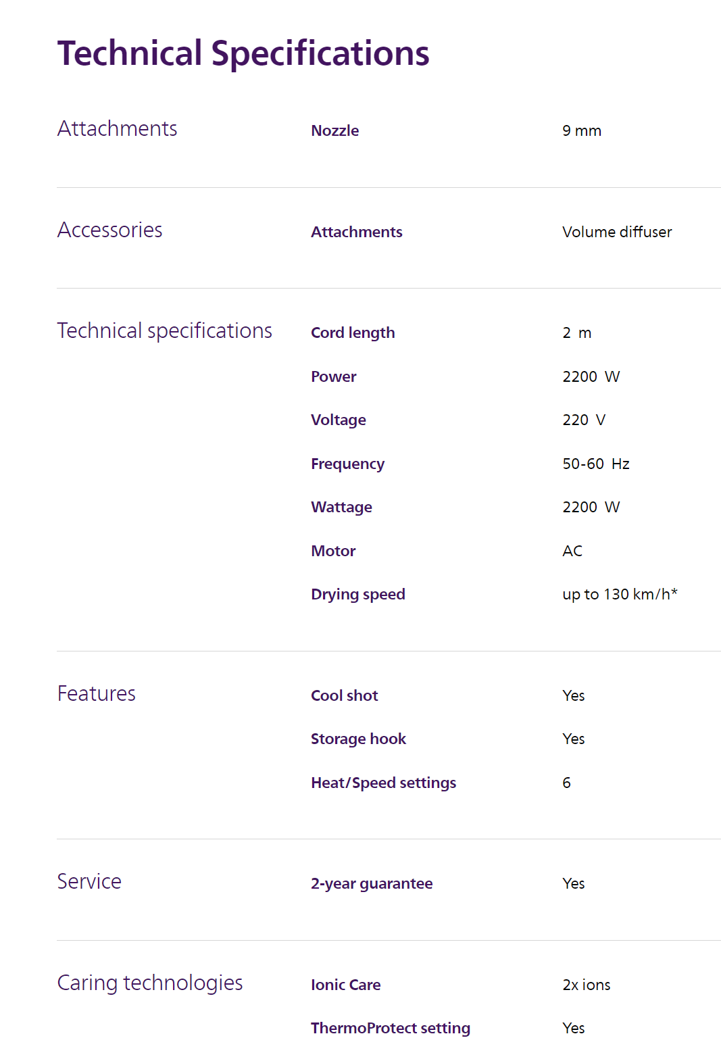721x1059 pixels.
Task: Select the Nozzle spec label
Action: click(334, 130)
